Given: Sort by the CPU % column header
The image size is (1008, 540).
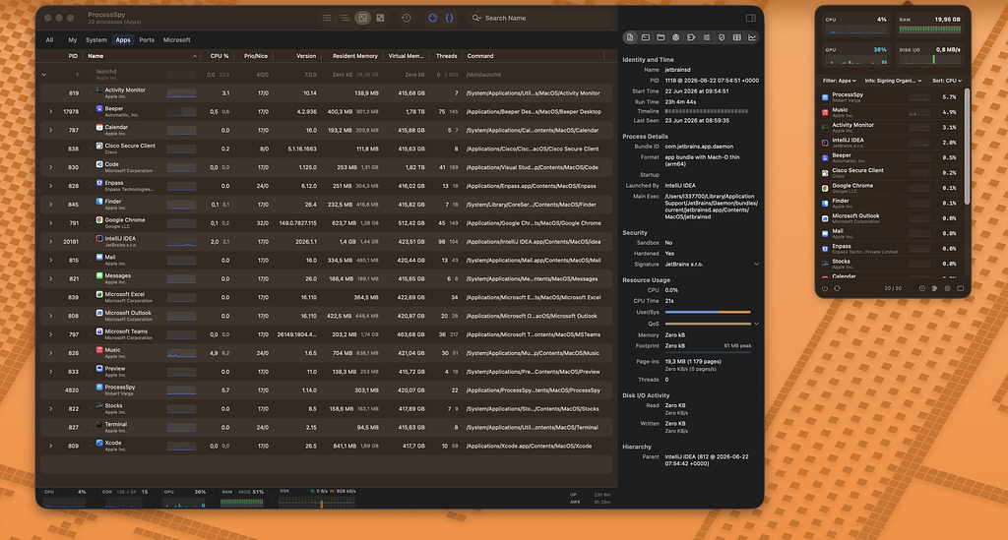Looking at the screenshot, I should (x=220, y=56).
